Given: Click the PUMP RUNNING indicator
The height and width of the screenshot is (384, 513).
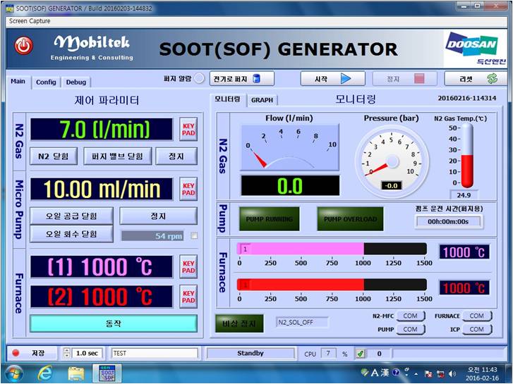Looking at the screenshot, I should click(x=270, y=219).
